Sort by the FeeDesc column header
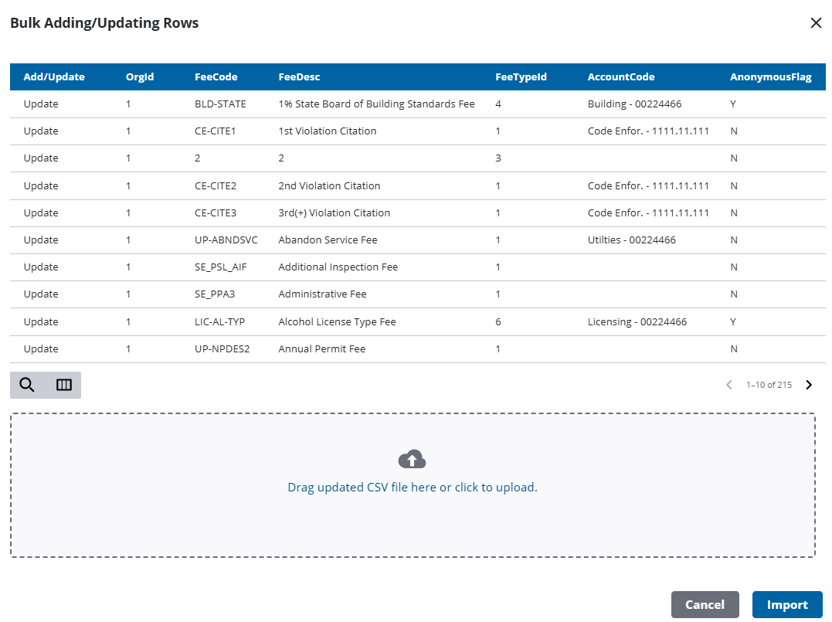This screenshot has width=832, height=622. pyautogui.click(x=299, y=77)
